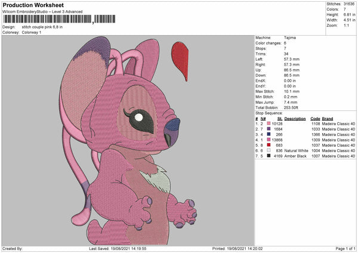Click the Max Jump value 7.4 mm

click(x=291, y=102)
